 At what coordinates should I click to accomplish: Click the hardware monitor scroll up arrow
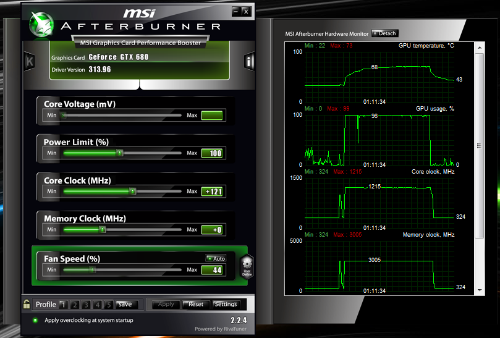[x=480, y=47]
